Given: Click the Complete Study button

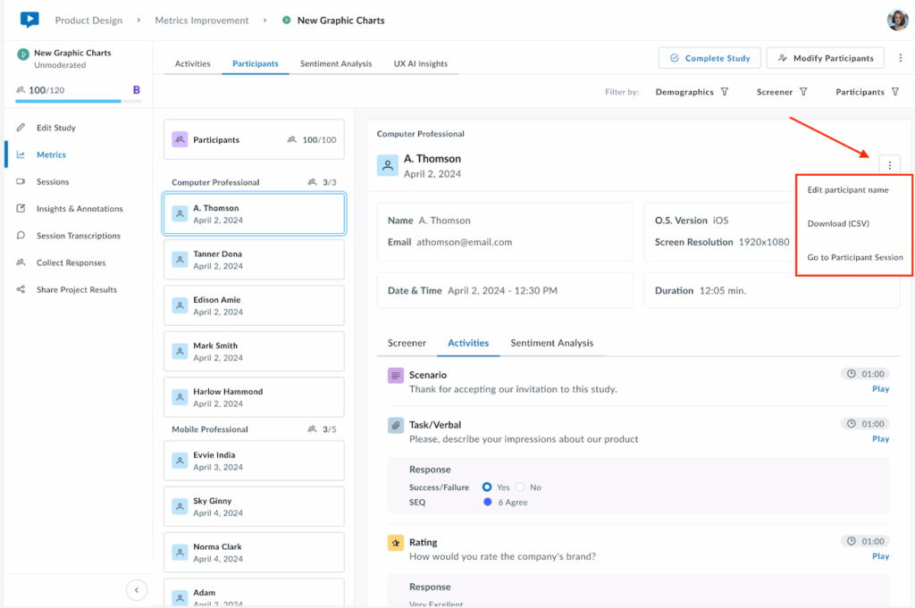Looking at the screenshot, I should [x=709, y=58].
